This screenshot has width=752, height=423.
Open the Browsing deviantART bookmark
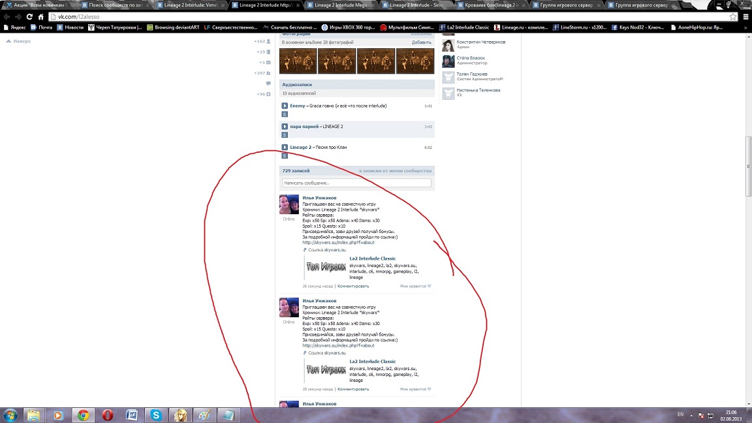pyautogui.click(x=173, y=27)
